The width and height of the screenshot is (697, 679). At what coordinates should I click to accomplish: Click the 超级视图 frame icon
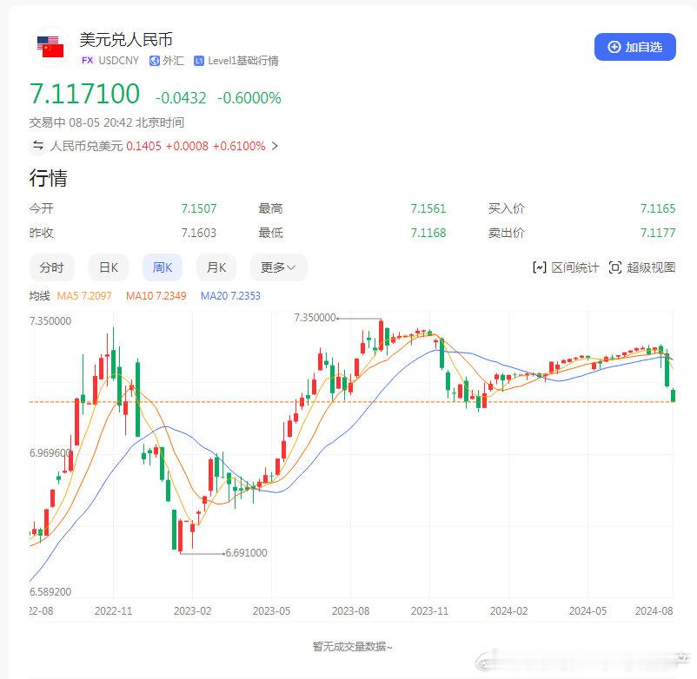pos(614,267)
